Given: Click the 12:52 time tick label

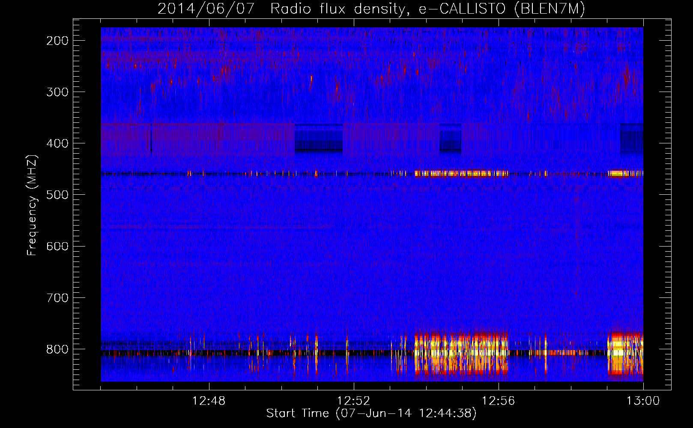Looking at the screenshot, I should (x=353, y=401).
